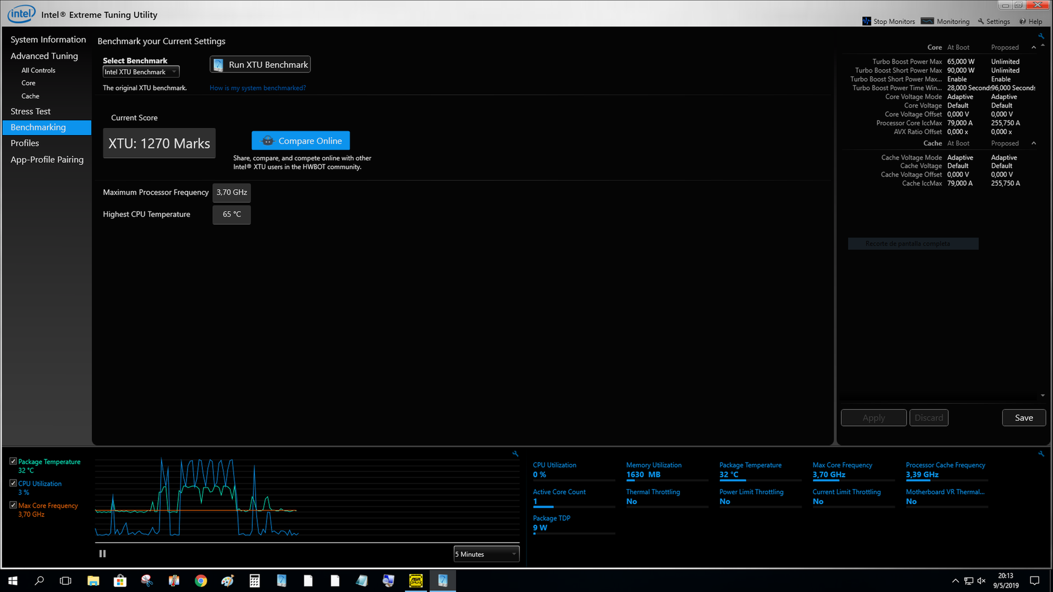Go to the Stress Test section
Viewport: 1053px width, 592px height.
click(x=31, y=111)
